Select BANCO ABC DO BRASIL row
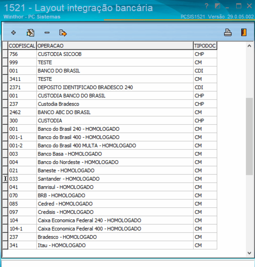The height and width of the screenshot is (267, 255). pyautogui.click(x=115, y=112)
